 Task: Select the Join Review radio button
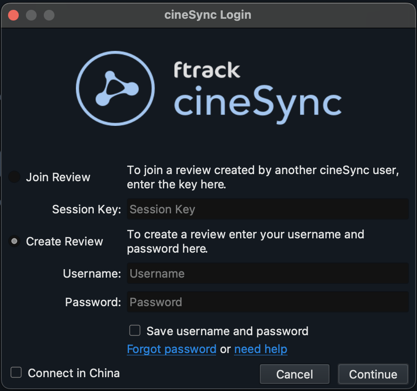14,177
